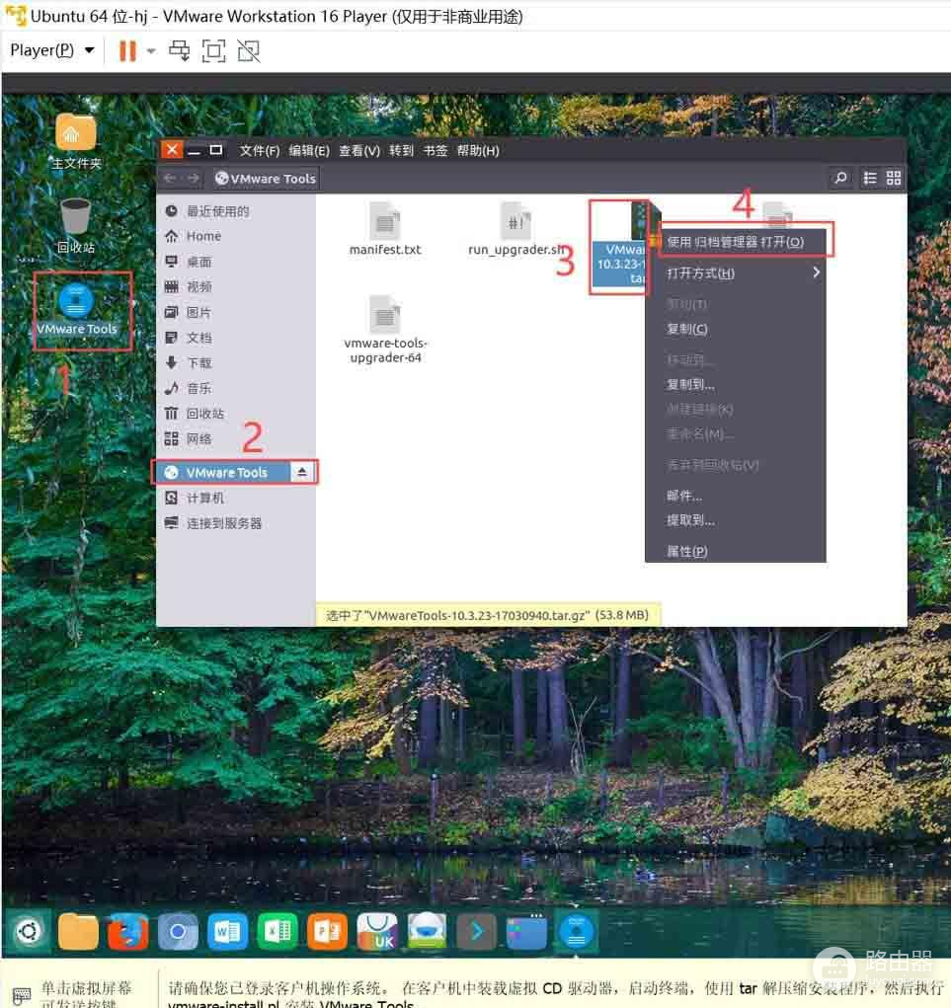
Task: Pause the virtual machine
Action: click(127, 50)
